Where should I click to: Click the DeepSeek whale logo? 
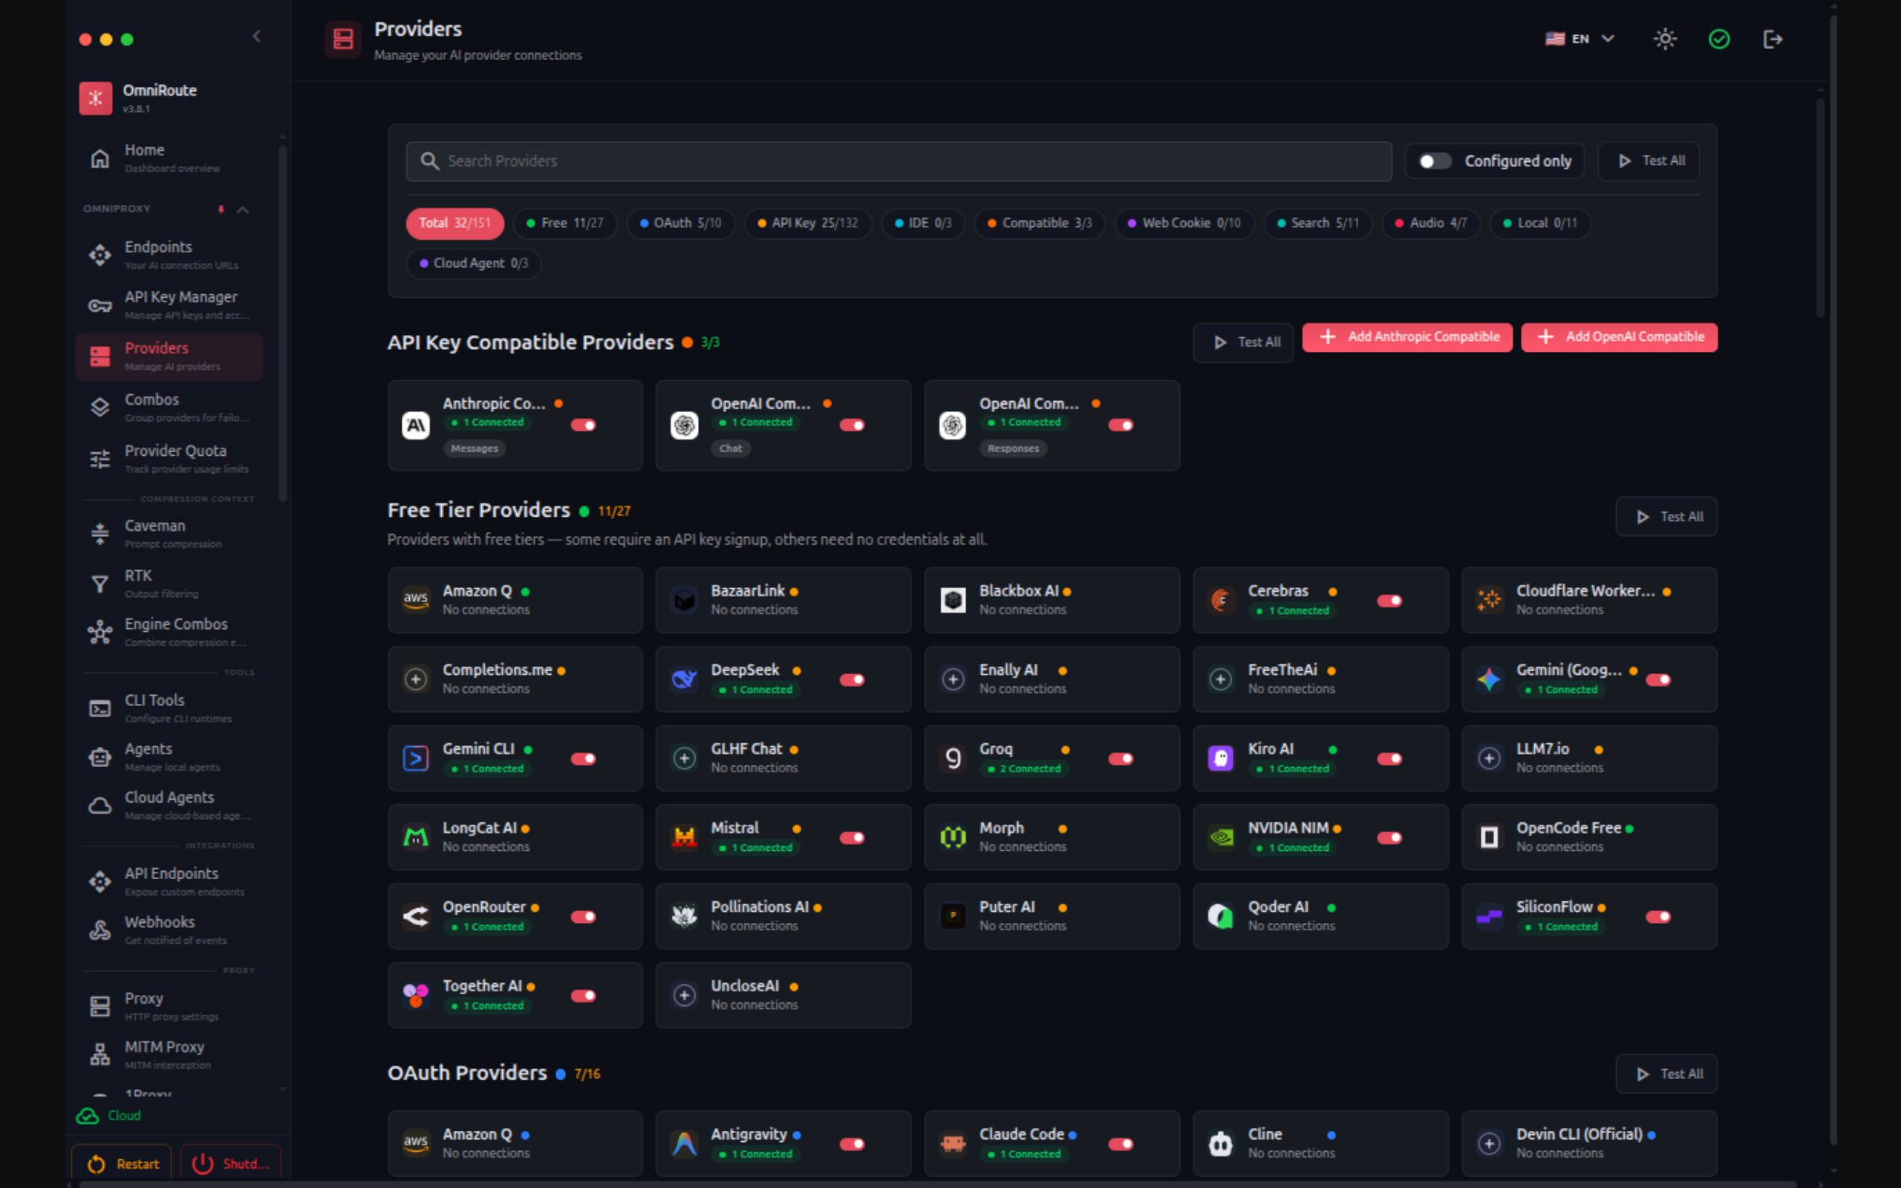684,679
